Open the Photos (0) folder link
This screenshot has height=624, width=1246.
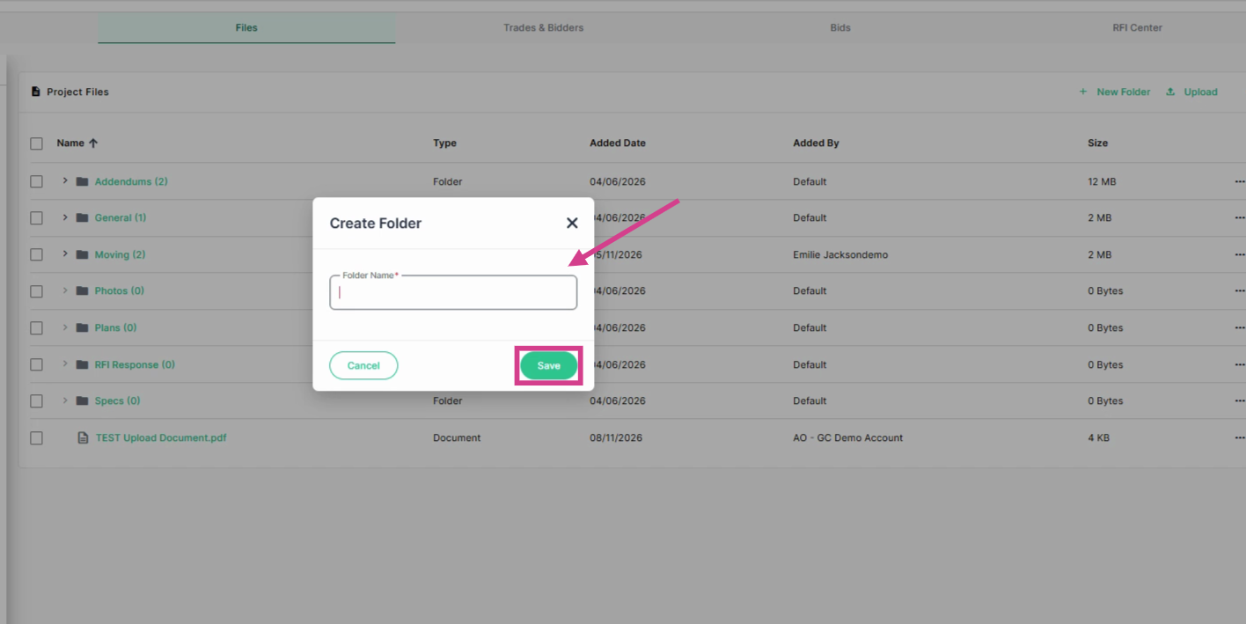(x=120, y=291)
